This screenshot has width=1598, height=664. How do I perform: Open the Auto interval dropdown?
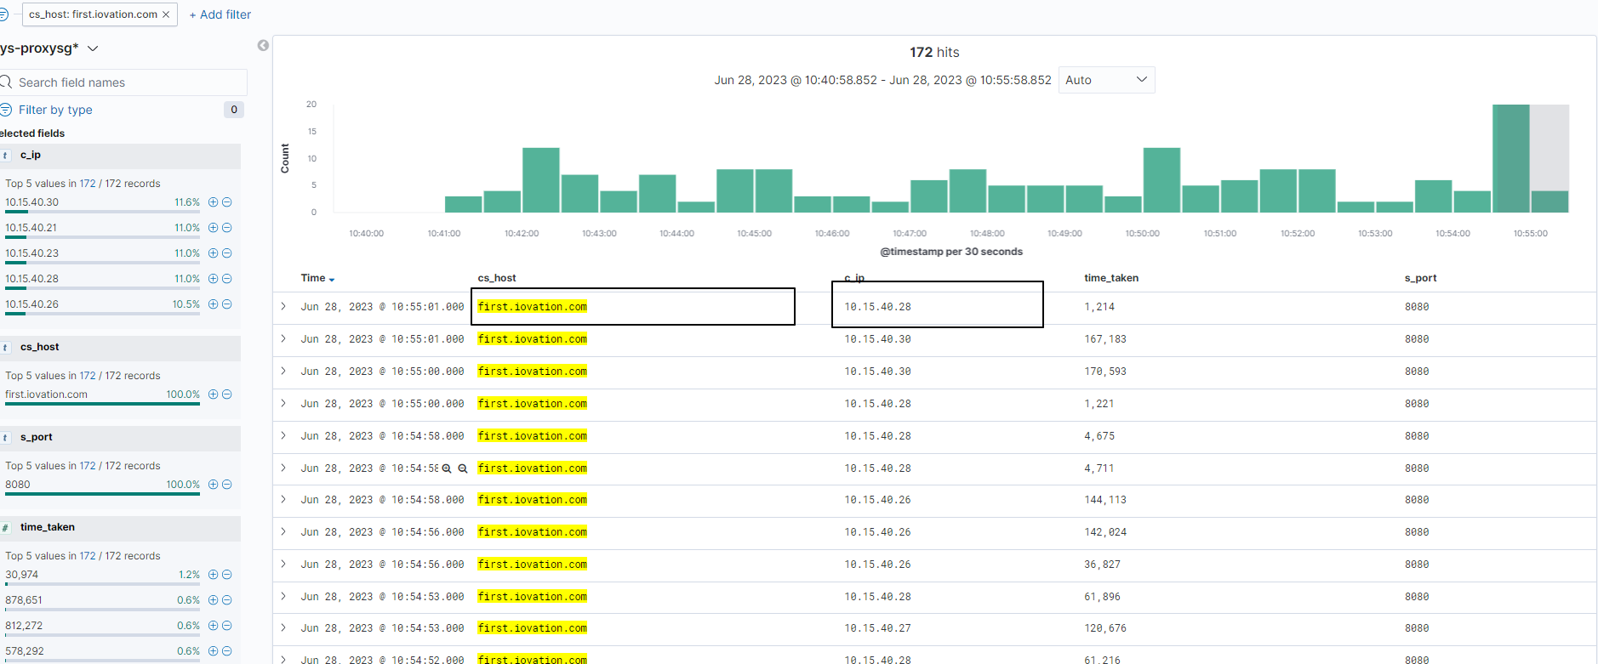tap(1106, 80)
